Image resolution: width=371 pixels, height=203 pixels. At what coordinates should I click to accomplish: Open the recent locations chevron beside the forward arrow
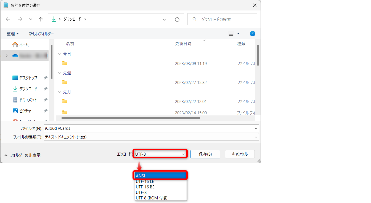[31, 19]
